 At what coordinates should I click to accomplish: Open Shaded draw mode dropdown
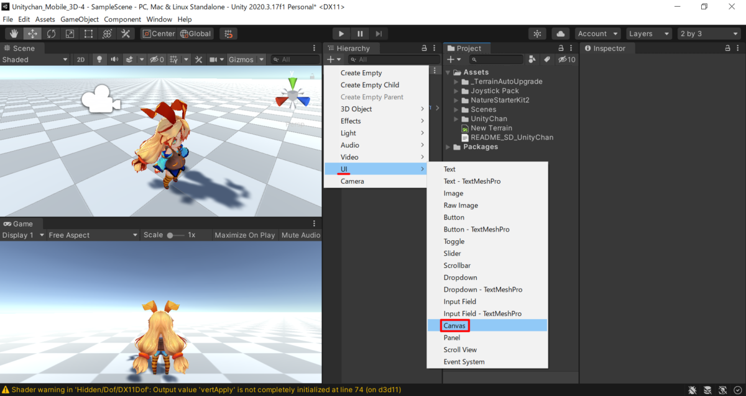point(34,60)
